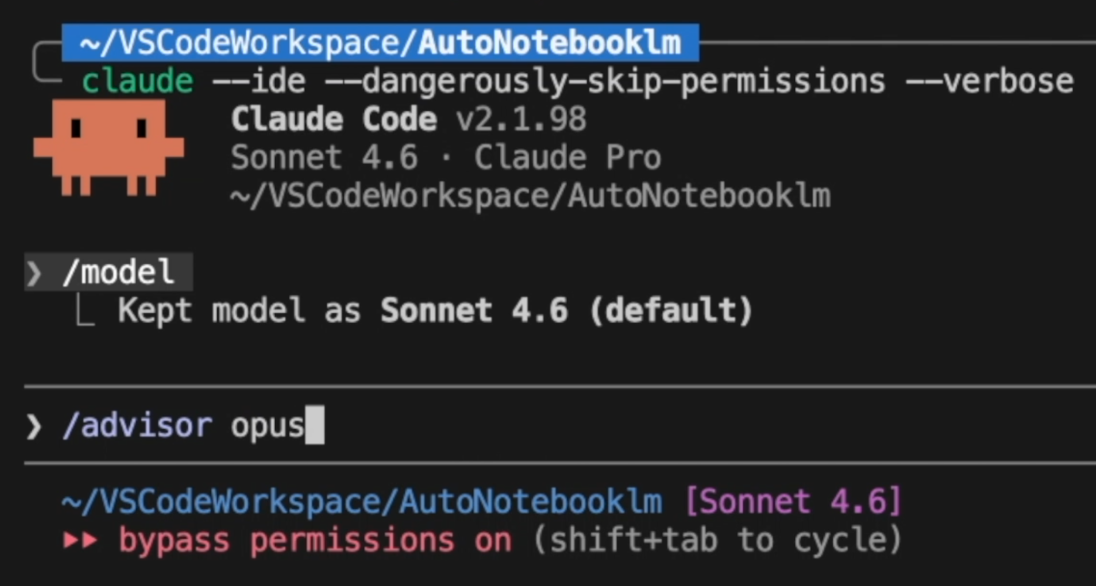1096x586 pixels.
Task: Click the '--dangerously-skip-permissions' flag text
Action: [605, 81]
